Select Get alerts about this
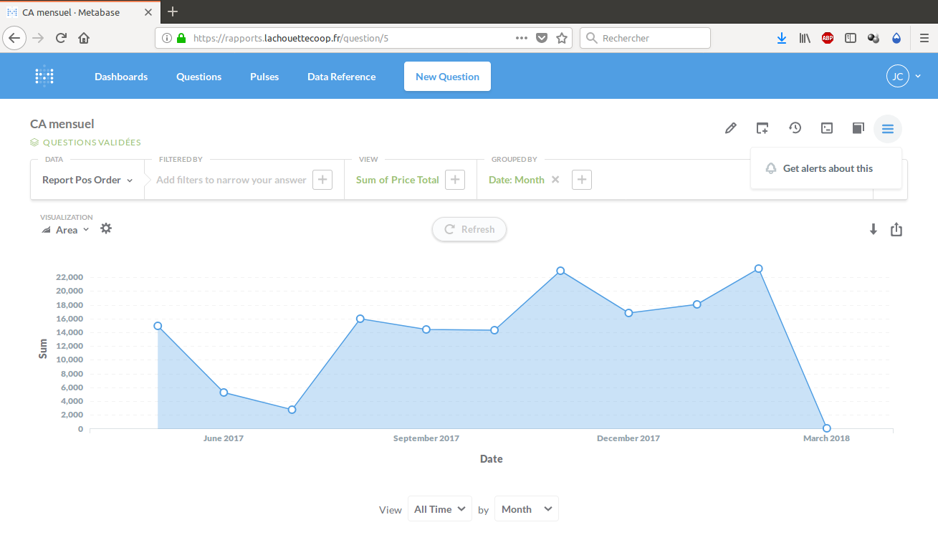 (827, 168)
